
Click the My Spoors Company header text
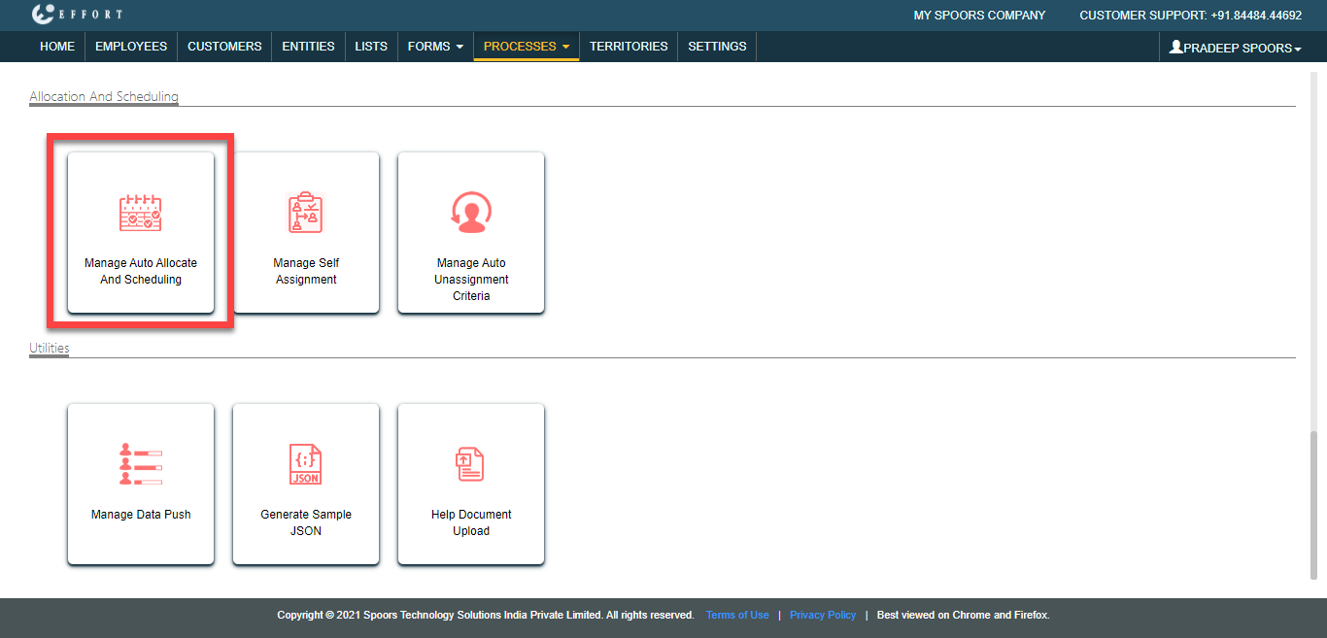[x=979, y=16]
